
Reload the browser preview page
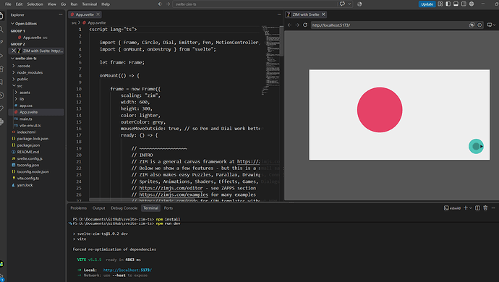[x=305, y=25]
